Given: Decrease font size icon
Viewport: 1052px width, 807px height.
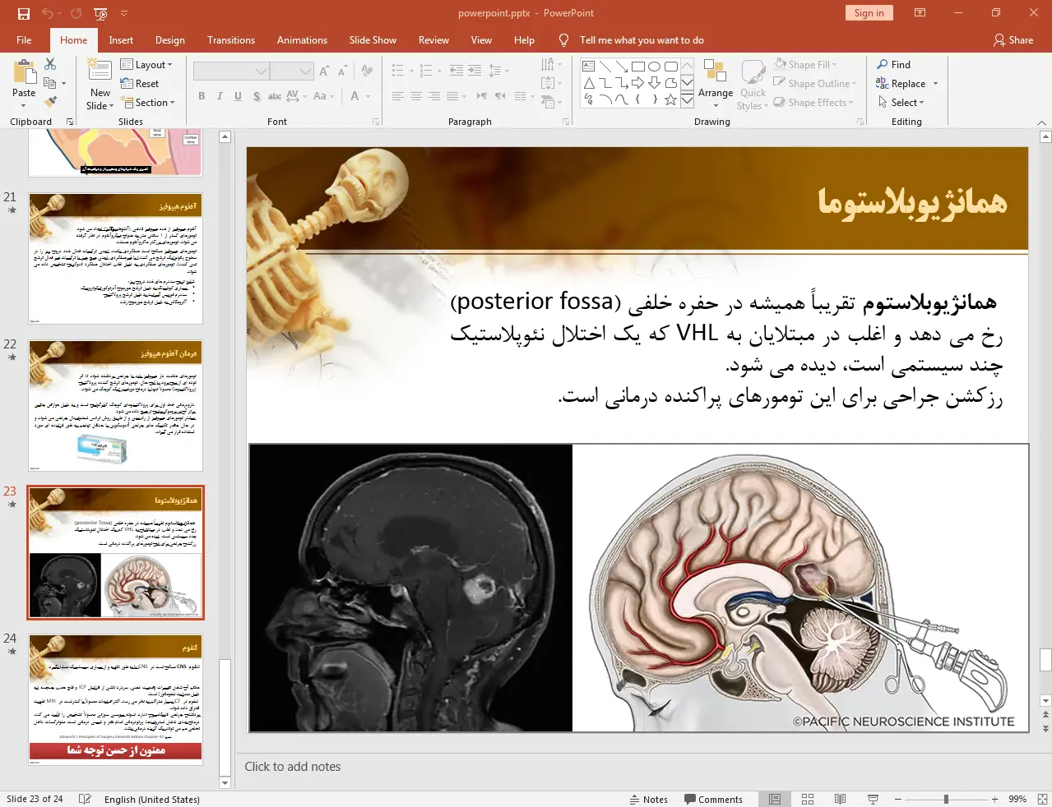Looking at the screenshot, I should click(x=342, y=71).
